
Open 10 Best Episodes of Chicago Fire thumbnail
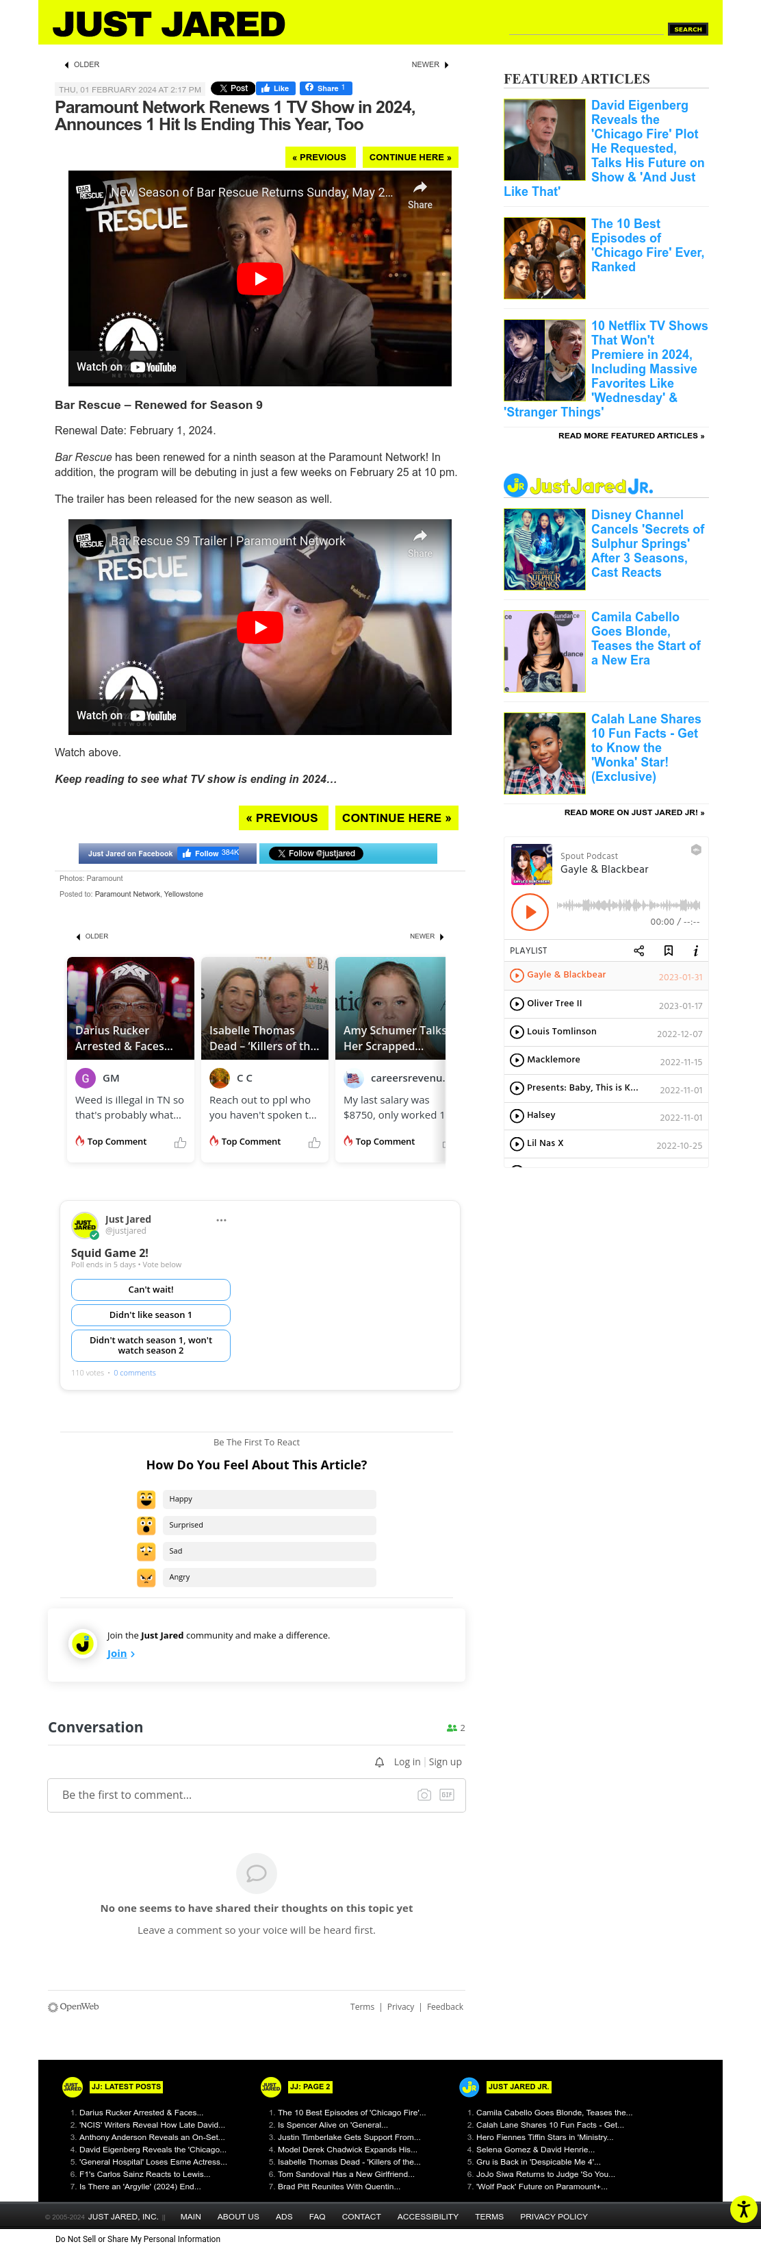point(544,258)
